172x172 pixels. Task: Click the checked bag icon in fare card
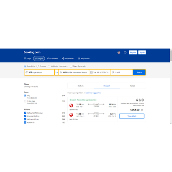[x=143, y=100]
